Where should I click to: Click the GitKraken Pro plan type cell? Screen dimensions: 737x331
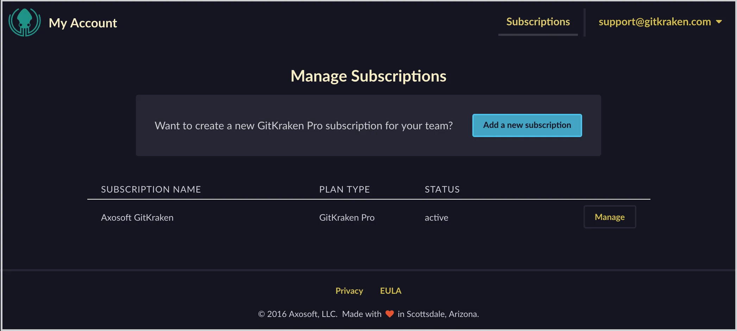coord(347,218)
